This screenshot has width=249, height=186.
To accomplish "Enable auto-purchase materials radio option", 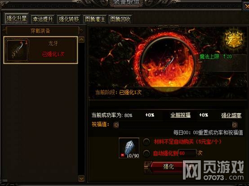I will [147, 141].
